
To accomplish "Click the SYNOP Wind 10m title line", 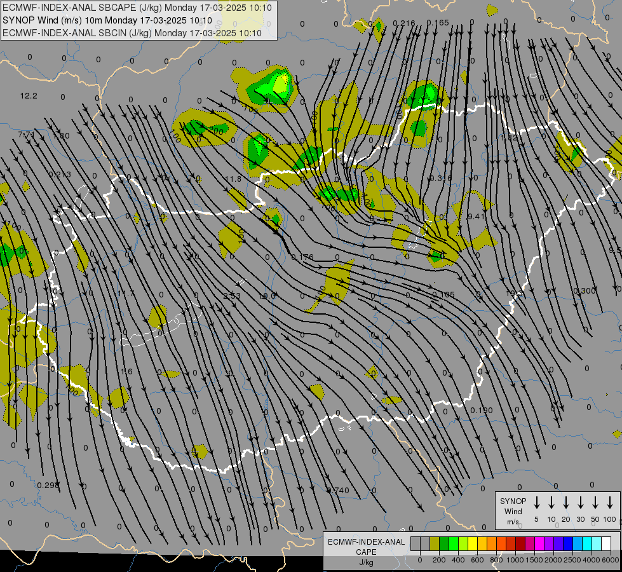I will tap(107, 20).
